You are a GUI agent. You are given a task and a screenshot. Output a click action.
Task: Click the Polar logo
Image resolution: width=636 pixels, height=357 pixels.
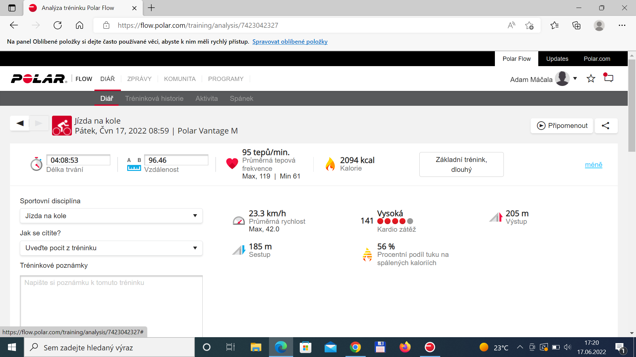(39, 79)
